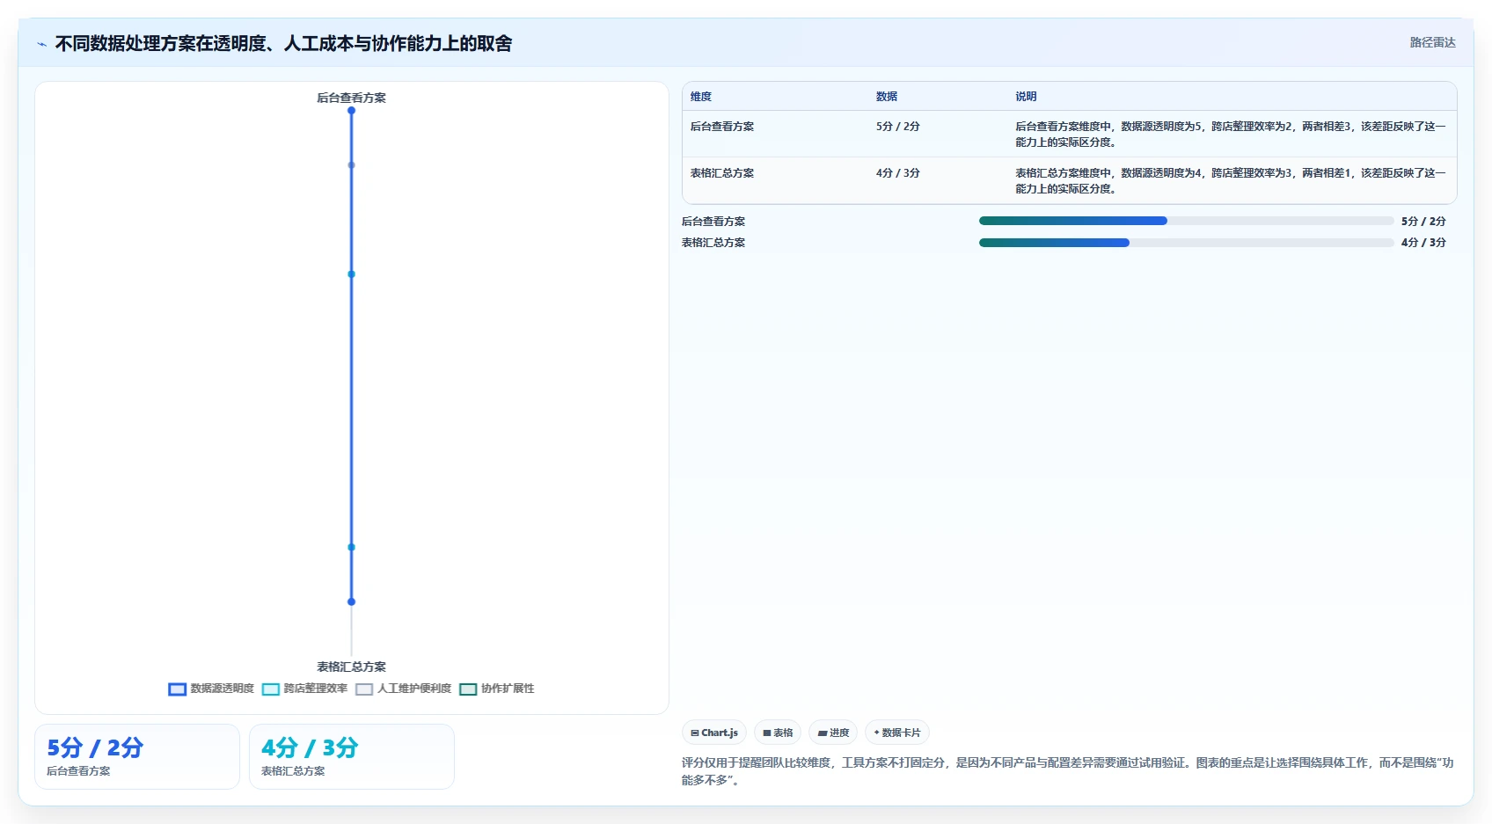This screenshot has height=824, width=1492.
Task: Click the description text for 表格汇总方案 row
Action: click(1231, 181)
